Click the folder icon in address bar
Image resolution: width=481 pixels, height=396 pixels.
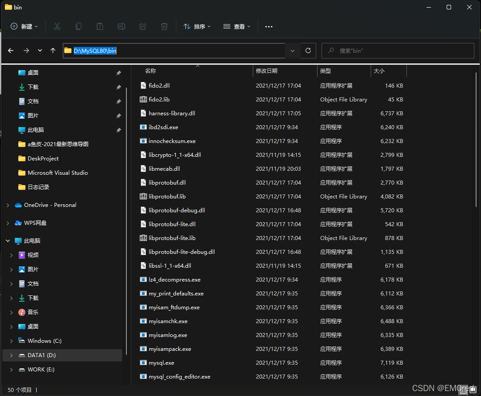point(68,51)
